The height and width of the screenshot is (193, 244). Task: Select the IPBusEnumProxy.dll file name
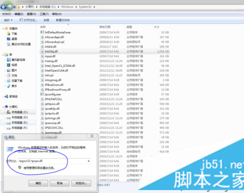tap(58, 90)
